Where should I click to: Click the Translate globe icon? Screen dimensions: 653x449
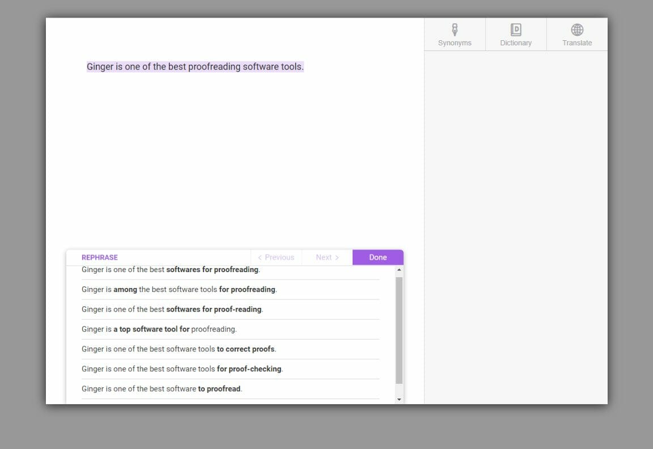[576, 28]
